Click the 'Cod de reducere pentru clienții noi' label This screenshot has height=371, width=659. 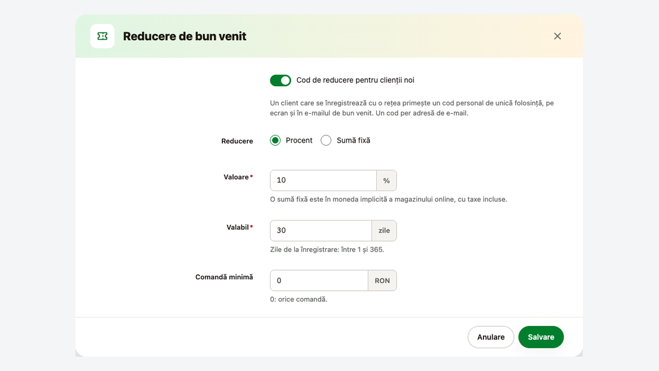pyautogui.click(x=355, y=80)
